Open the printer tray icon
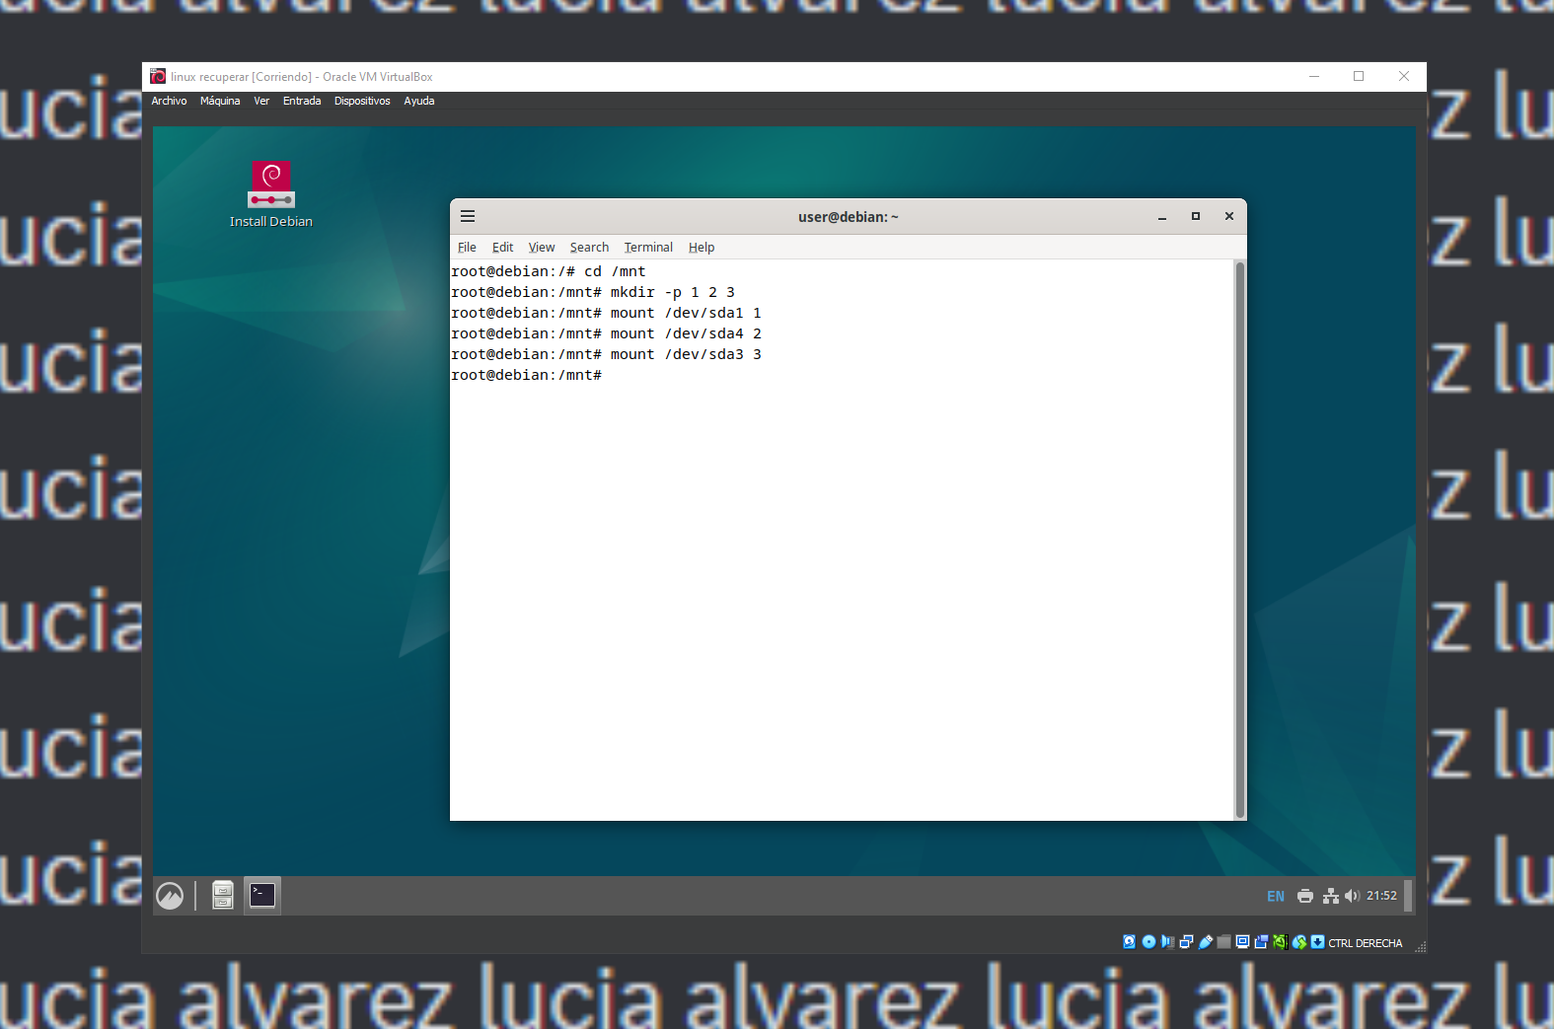The height and width of the screenshot is (1029, 1554). 1305,896
